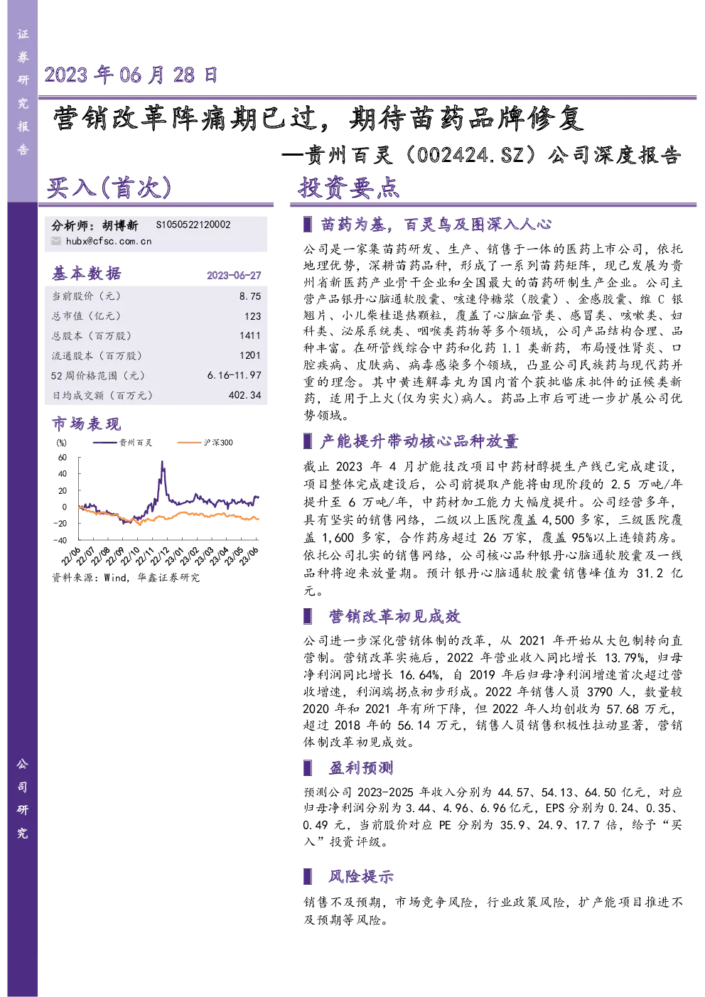Click the sidebar label 公司研究
Viewport: 705px width, 997px height.
(23, 799)
